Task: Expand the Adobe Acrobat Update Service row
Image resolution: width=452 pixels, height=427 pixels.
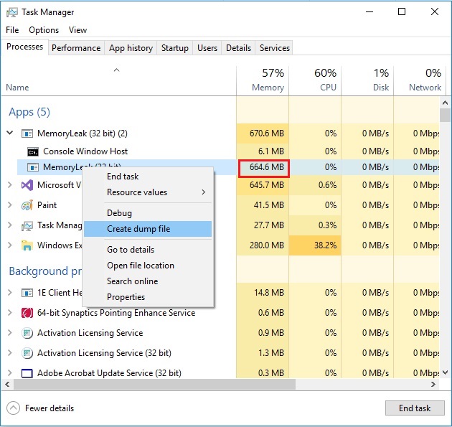Action: (10, 373)
